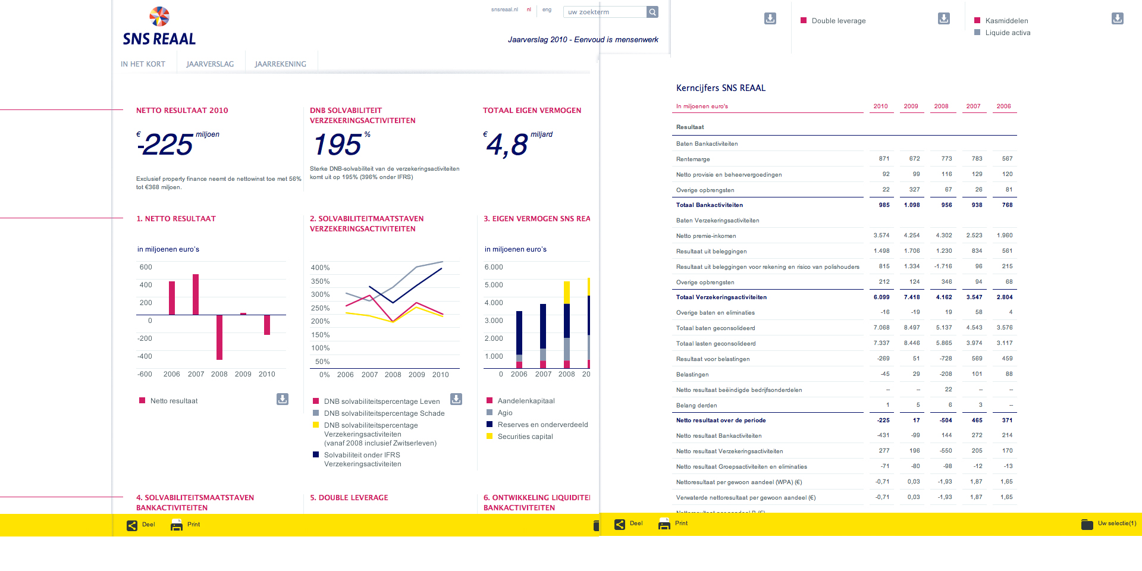The height and width of the screenshot is (571, 1142).
Task: Click the left Print icon
Action: (177, 525)
